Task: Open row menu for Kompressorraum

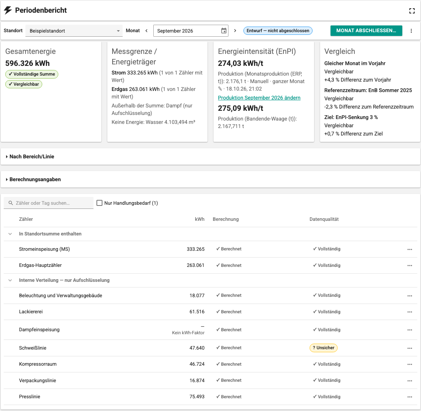Action: click(409, 365)
